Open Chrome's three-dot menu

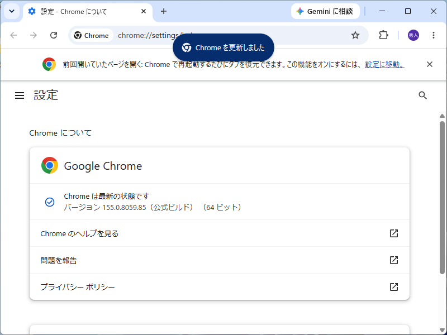(x=434, y=35)
